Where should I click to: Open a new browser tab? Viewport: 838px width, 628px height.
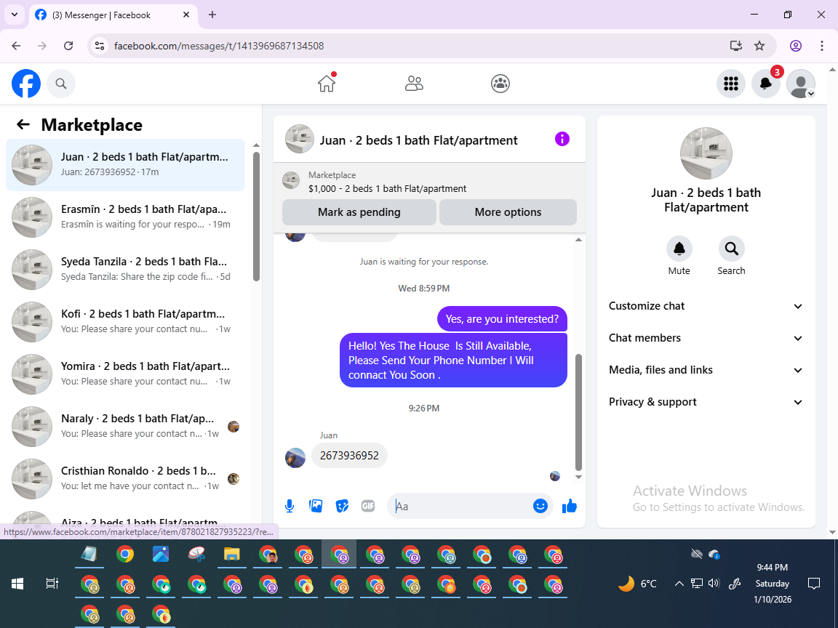212,15
